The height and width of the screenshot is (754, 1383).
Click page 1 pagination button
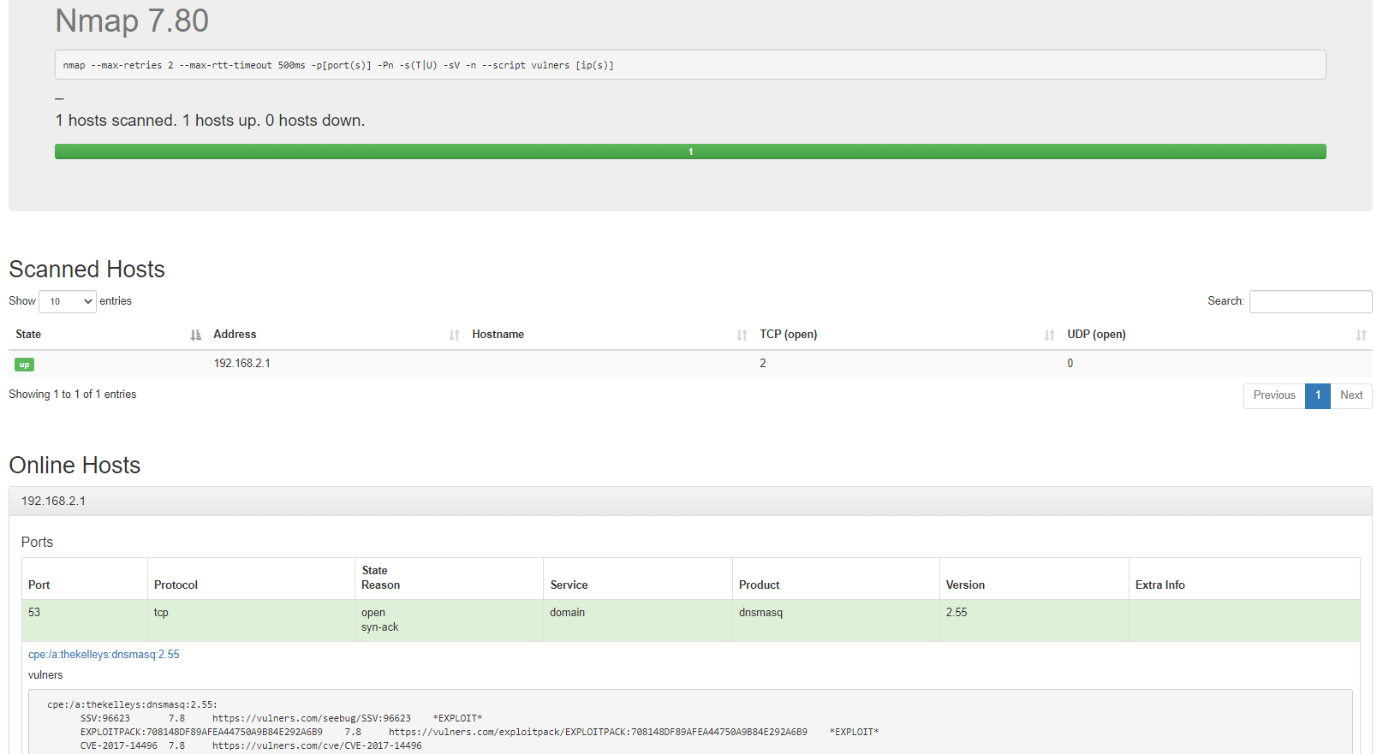1318,395
